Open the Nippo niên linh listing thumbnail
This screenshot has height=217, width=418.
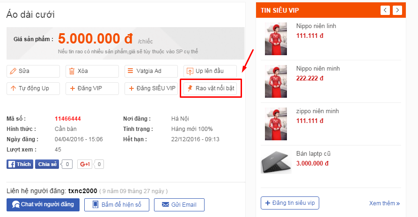point(276,39)
